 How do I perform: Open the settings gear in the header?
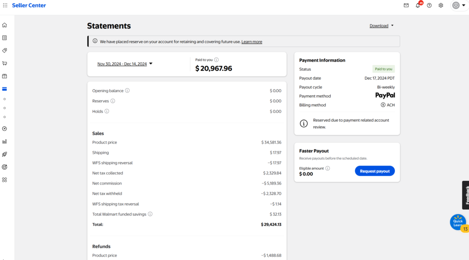pyautogui.click(x=441, y=5)
